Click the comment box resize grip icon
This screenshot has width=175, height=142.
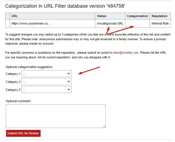point(104,126)
